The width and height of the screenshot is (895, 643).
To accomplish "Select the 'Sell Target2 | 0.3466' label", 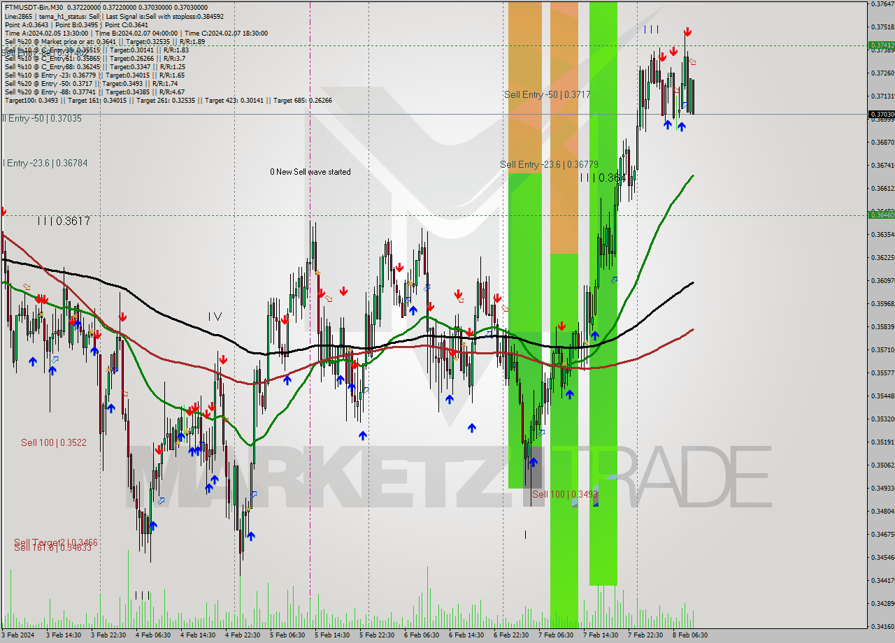I will pyautogui.click(x=56, y=542).
